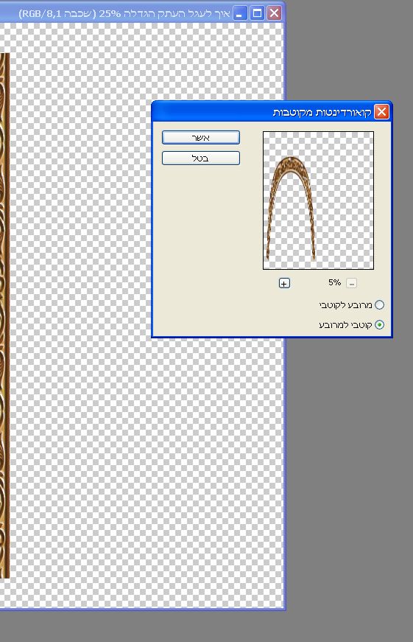Click the document window's right edge border
The image size is (413, 642).
point(284,471)
